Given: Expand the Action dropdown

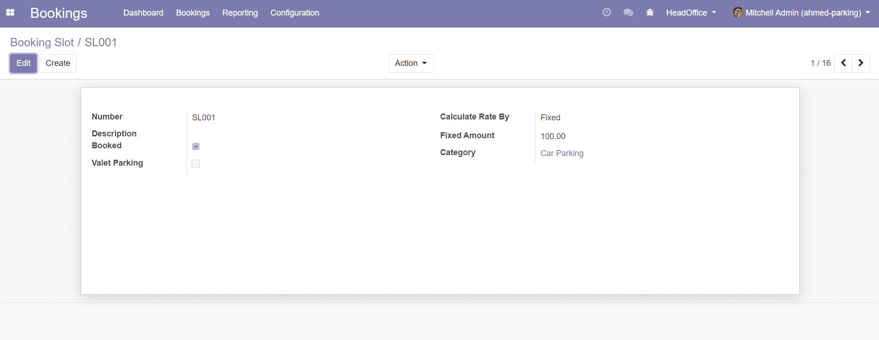Looking at the screenshot, I should pos(410,63).
